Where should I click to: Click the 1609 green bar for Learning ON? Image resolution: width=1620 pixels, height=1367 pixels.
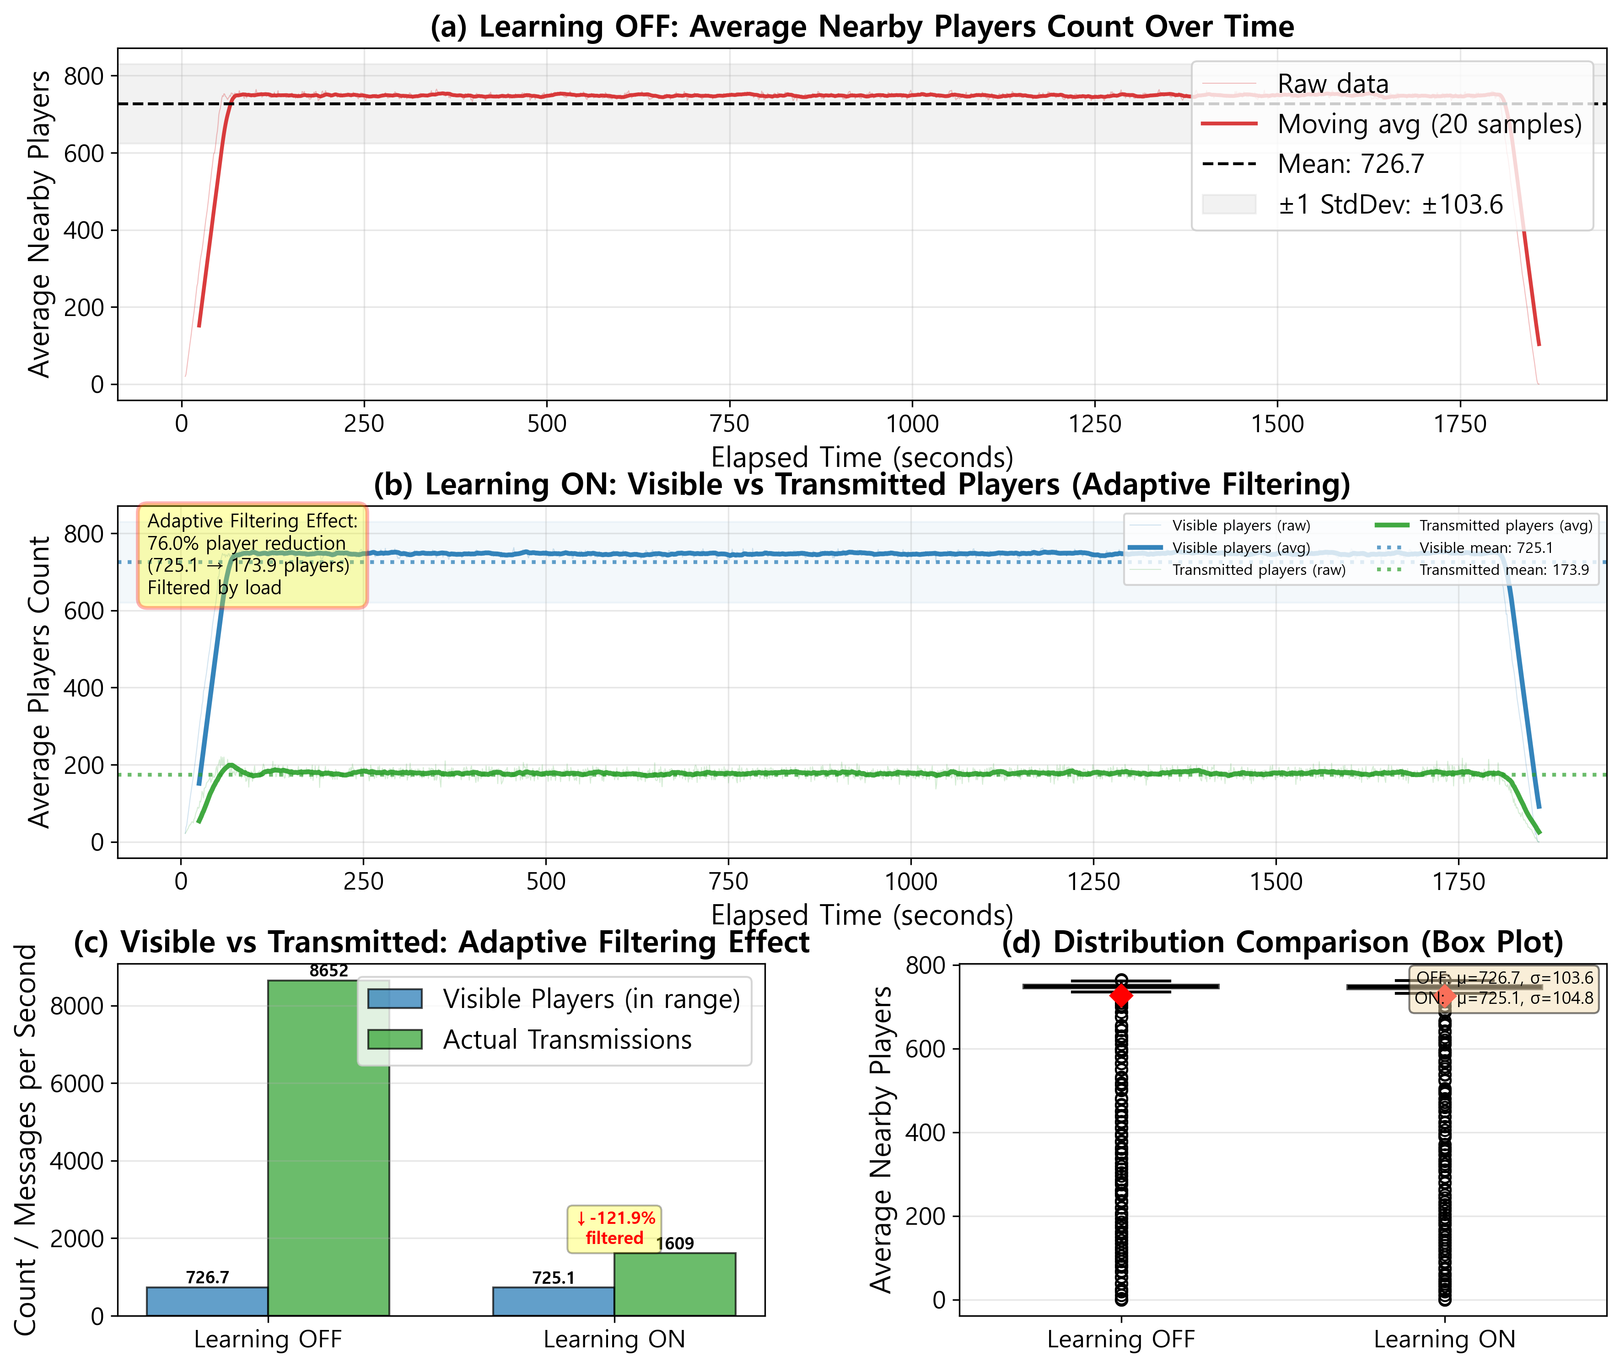674,1284
